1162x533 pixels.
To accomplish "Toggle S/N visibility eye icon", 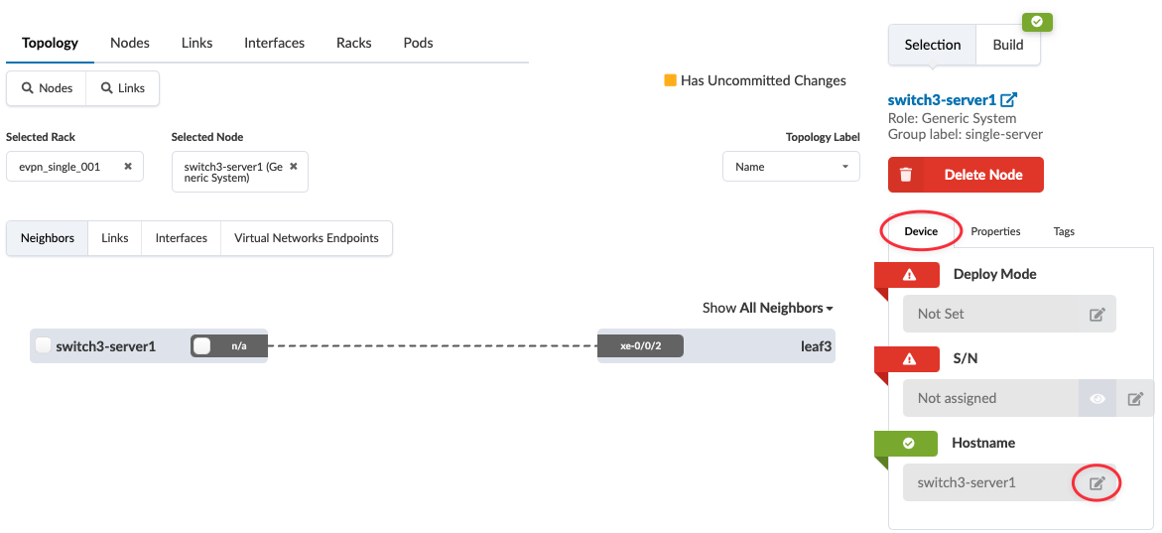I will (x=1097, y=399).
